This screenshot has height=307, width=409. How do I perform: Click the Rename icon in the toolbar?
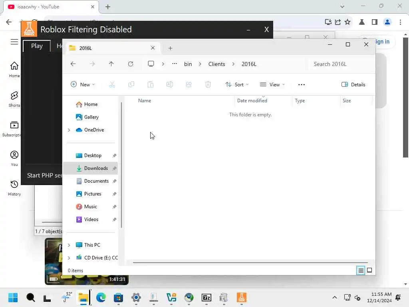tap(169, 85)
